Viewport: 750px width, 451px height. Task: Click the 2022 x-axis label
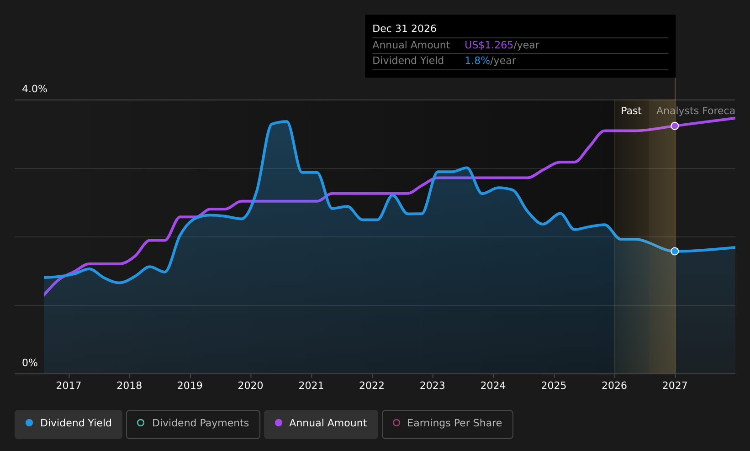tap(372, 386)
